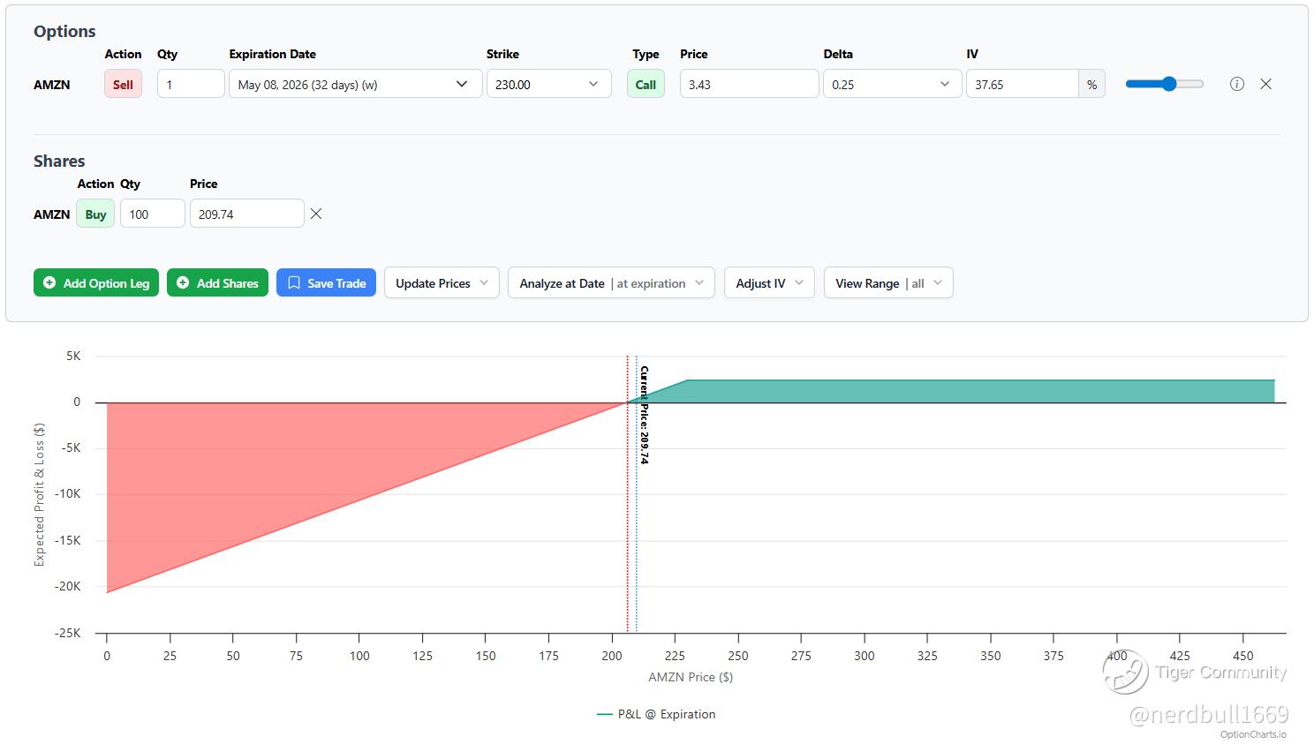Click the option Price field showing 3.43

pos(749,84)
